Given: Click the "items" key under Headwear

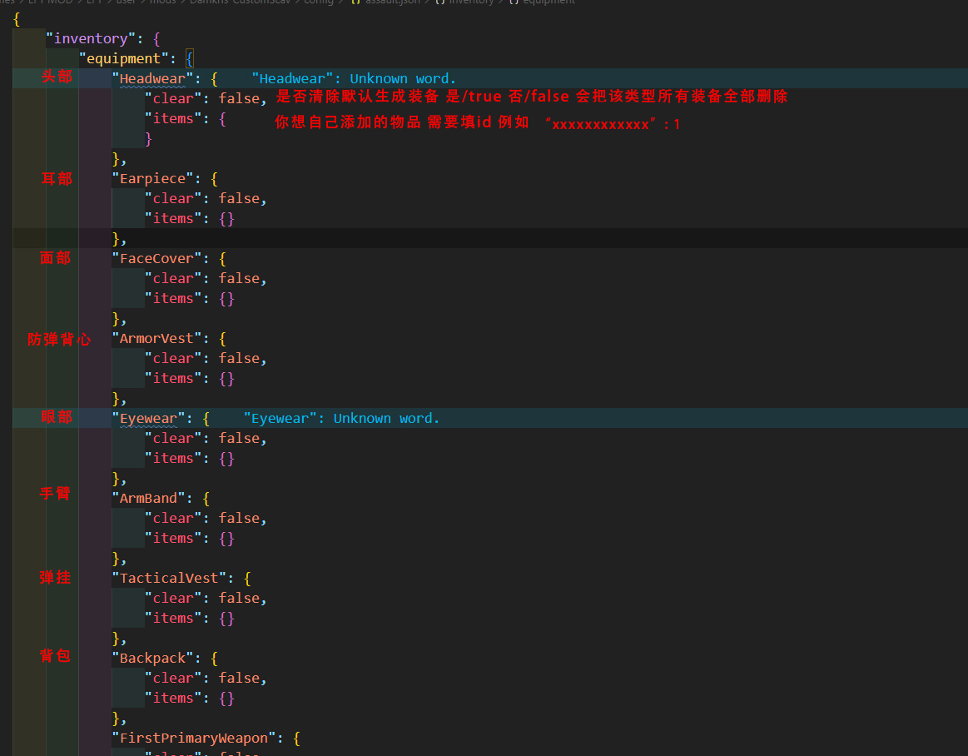Looking at the screenshot, I should click(x=173, y=118).
